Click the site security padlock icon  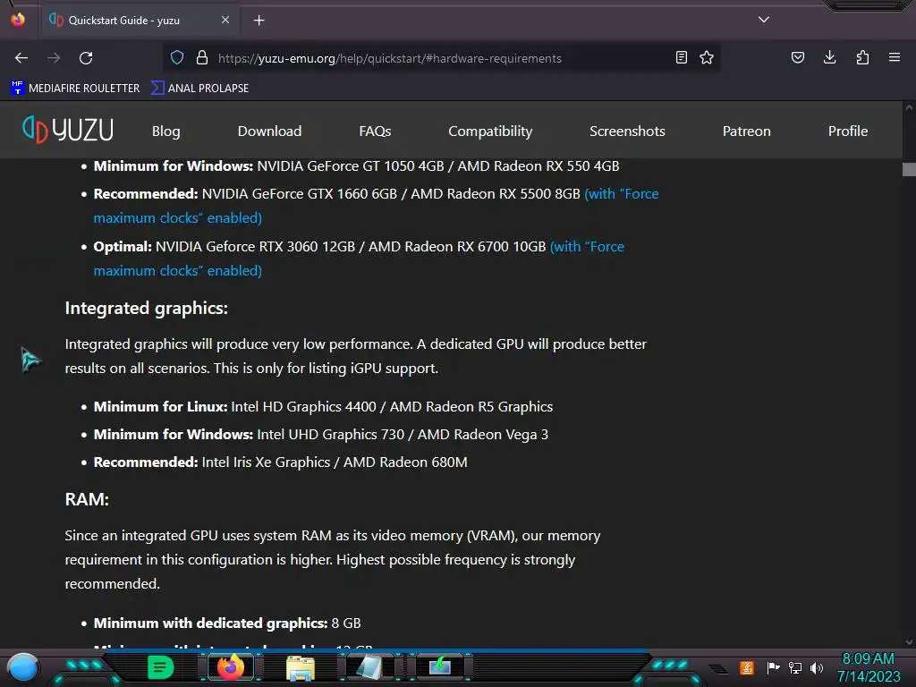202,58
